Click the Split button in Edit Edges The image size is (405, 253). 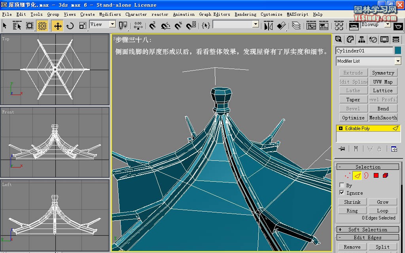(x=382, y=247)
